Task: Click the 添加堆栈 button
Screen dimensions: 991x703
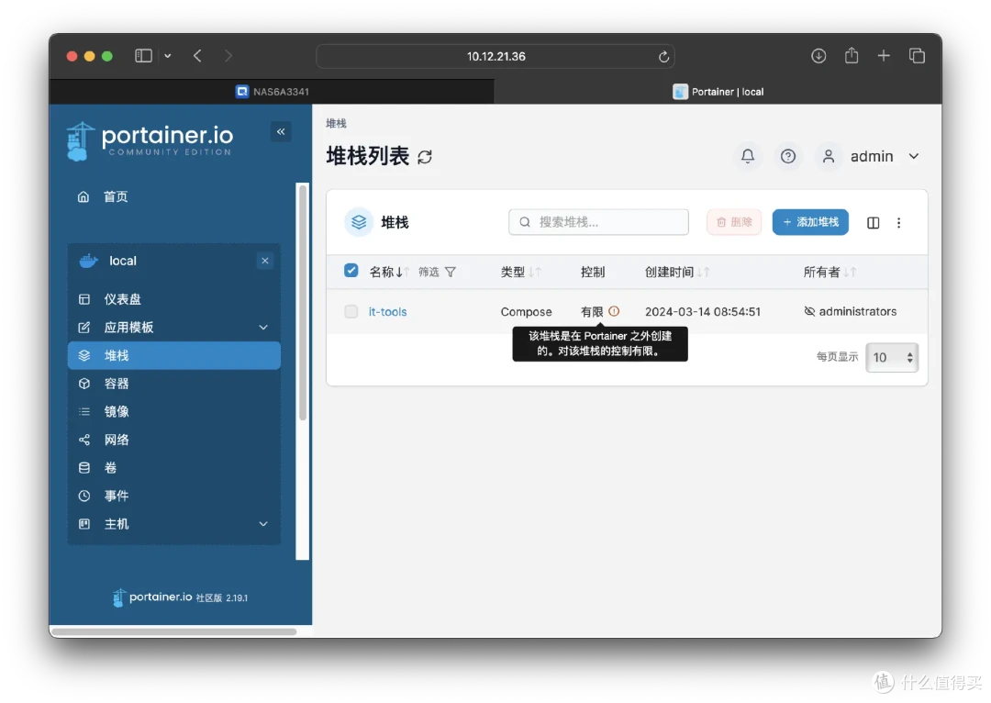Action: pos(810,222)
